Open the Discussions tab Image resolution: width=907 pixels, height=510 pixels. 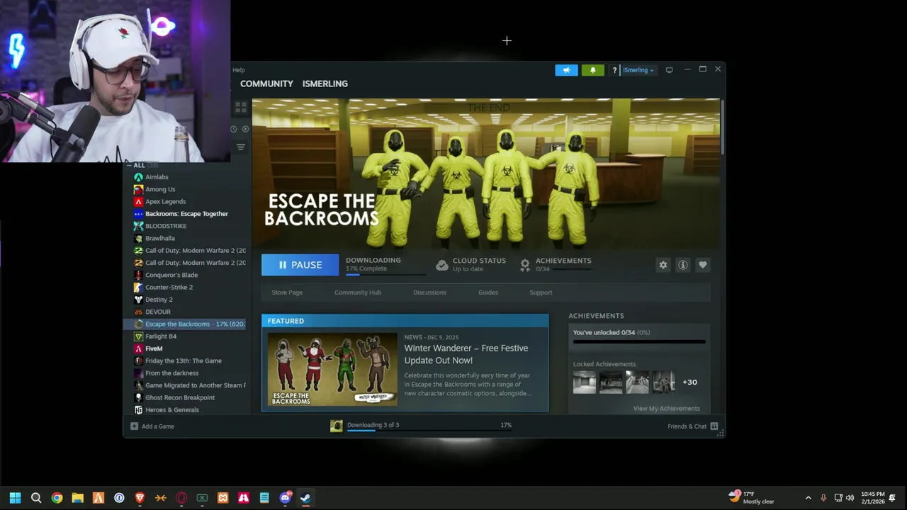[x=430, y=293]
